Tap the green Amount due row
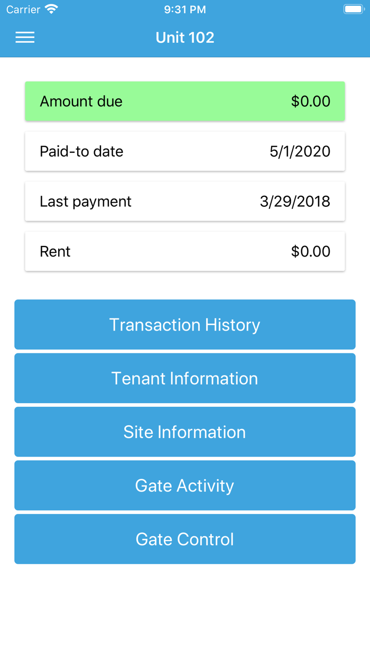 (x=185, y=101)
